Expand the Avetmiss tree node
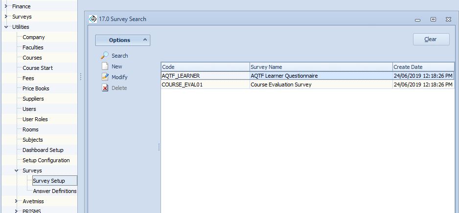Viewport: 459px width, 213px height. click(x=16, y=201)
